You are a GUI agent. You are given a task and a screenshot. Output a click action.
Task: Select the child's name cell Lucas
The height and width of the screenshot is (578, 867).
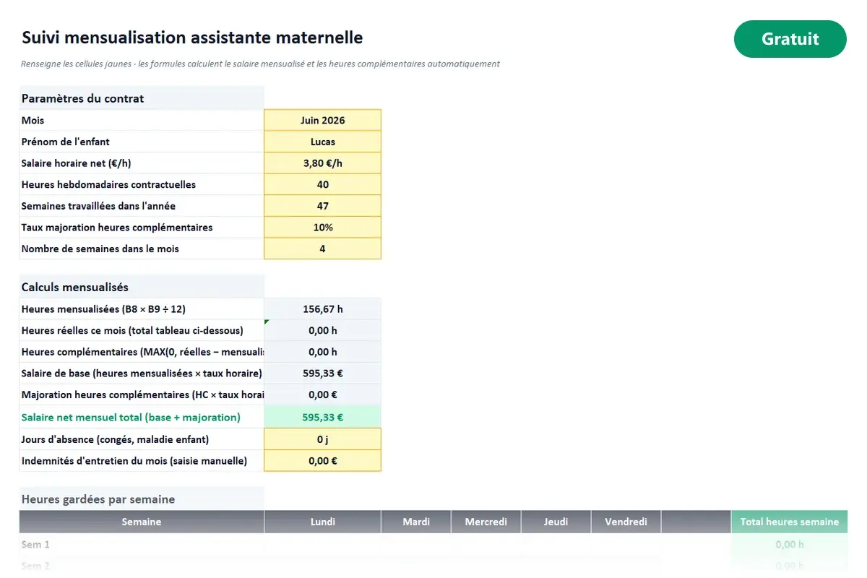click(322, 142)
